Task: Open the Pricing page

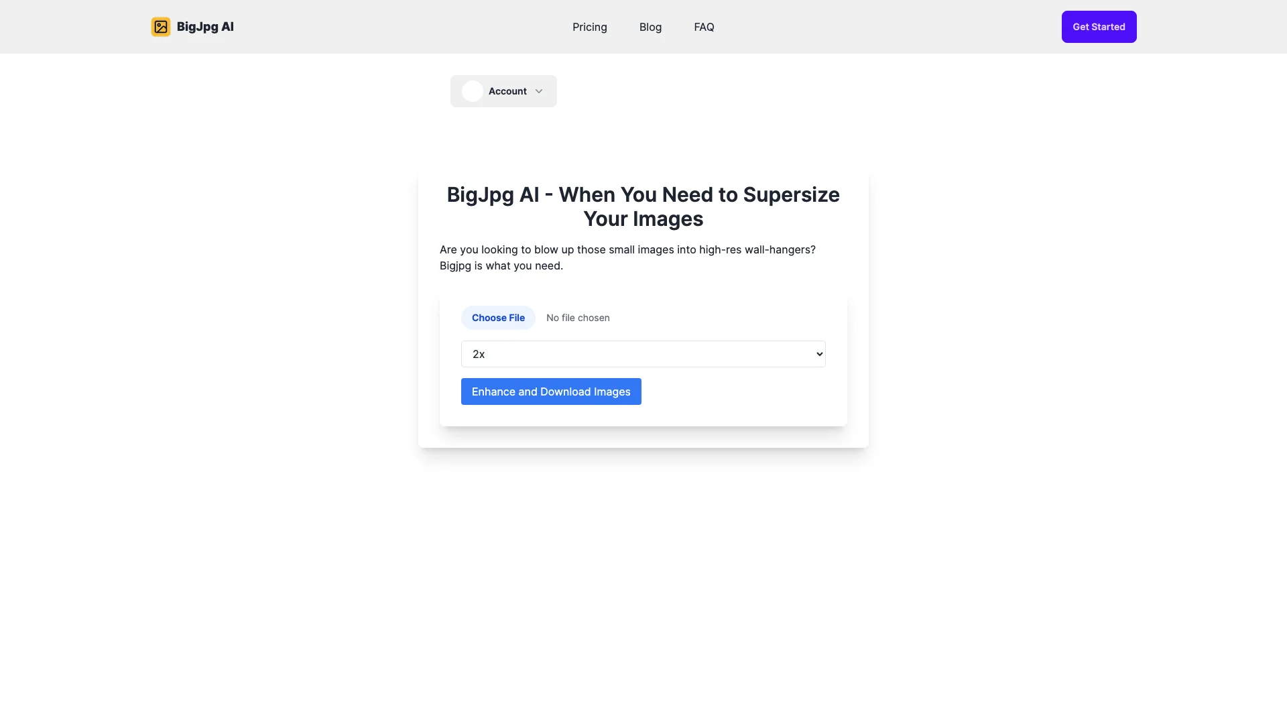Action: (x=590, y=27)
